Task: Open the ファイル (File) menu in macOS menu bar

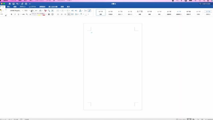Action: pos(13,1)
